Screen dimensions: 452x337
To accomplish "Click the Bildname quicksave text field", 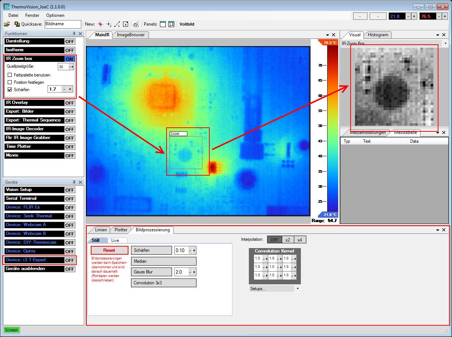I will point(63,24).
